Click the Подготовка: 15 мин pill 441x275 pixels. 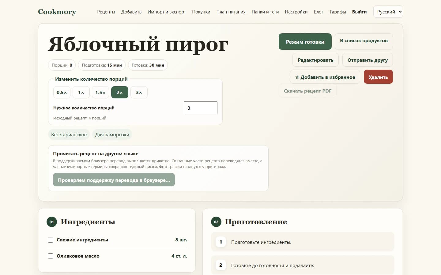(102, 65)
